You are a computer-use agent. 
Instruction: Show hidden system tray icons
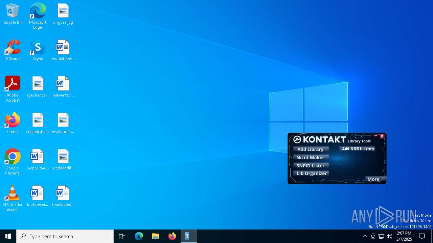[365, 236]
